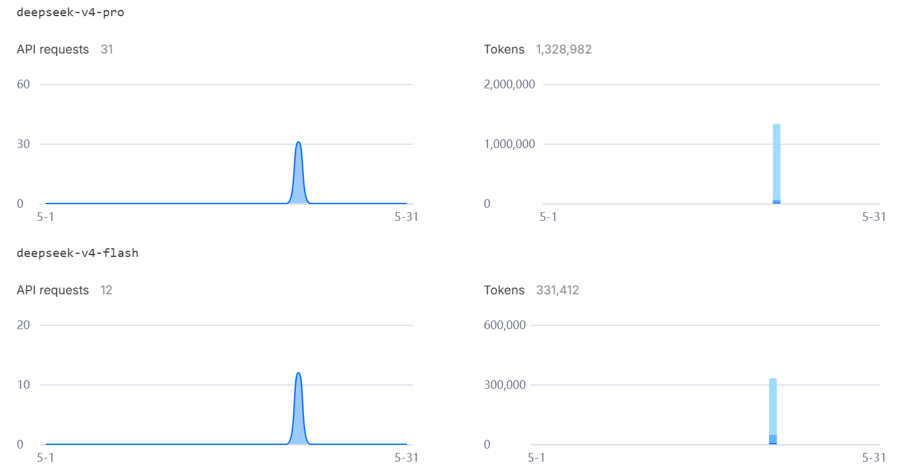Click "5-1" date on deepseek-v4-pro tokens chart
906x471 pixels.
coord(547,217)
